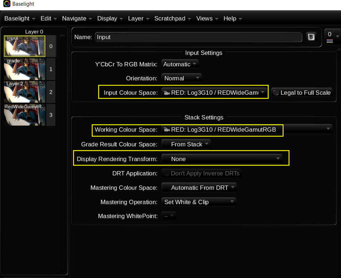Click the Name input field
Screen dimensions: 341x278
click(x=198, y=37)
